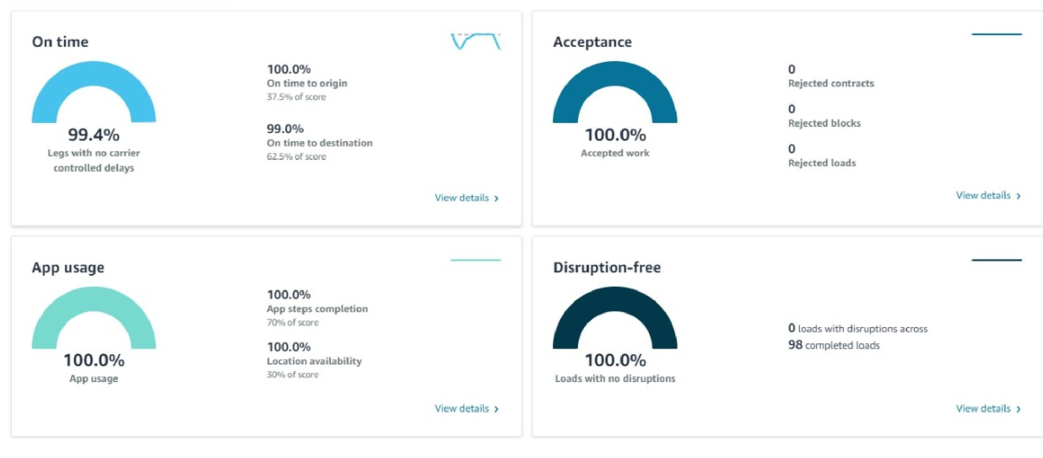Click the chevron arrow in Disruption-free card
This screenshot has width=1043, height=458.
click(1018, 409)
